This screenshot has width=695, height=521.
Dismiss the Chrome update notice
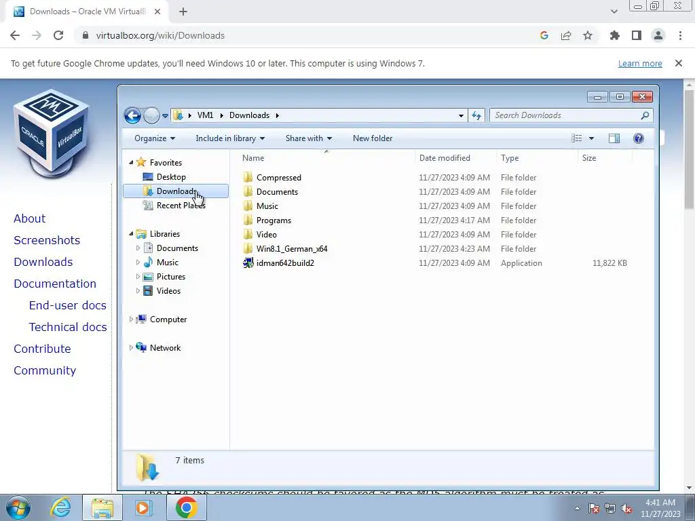click(x=679, y=63)
